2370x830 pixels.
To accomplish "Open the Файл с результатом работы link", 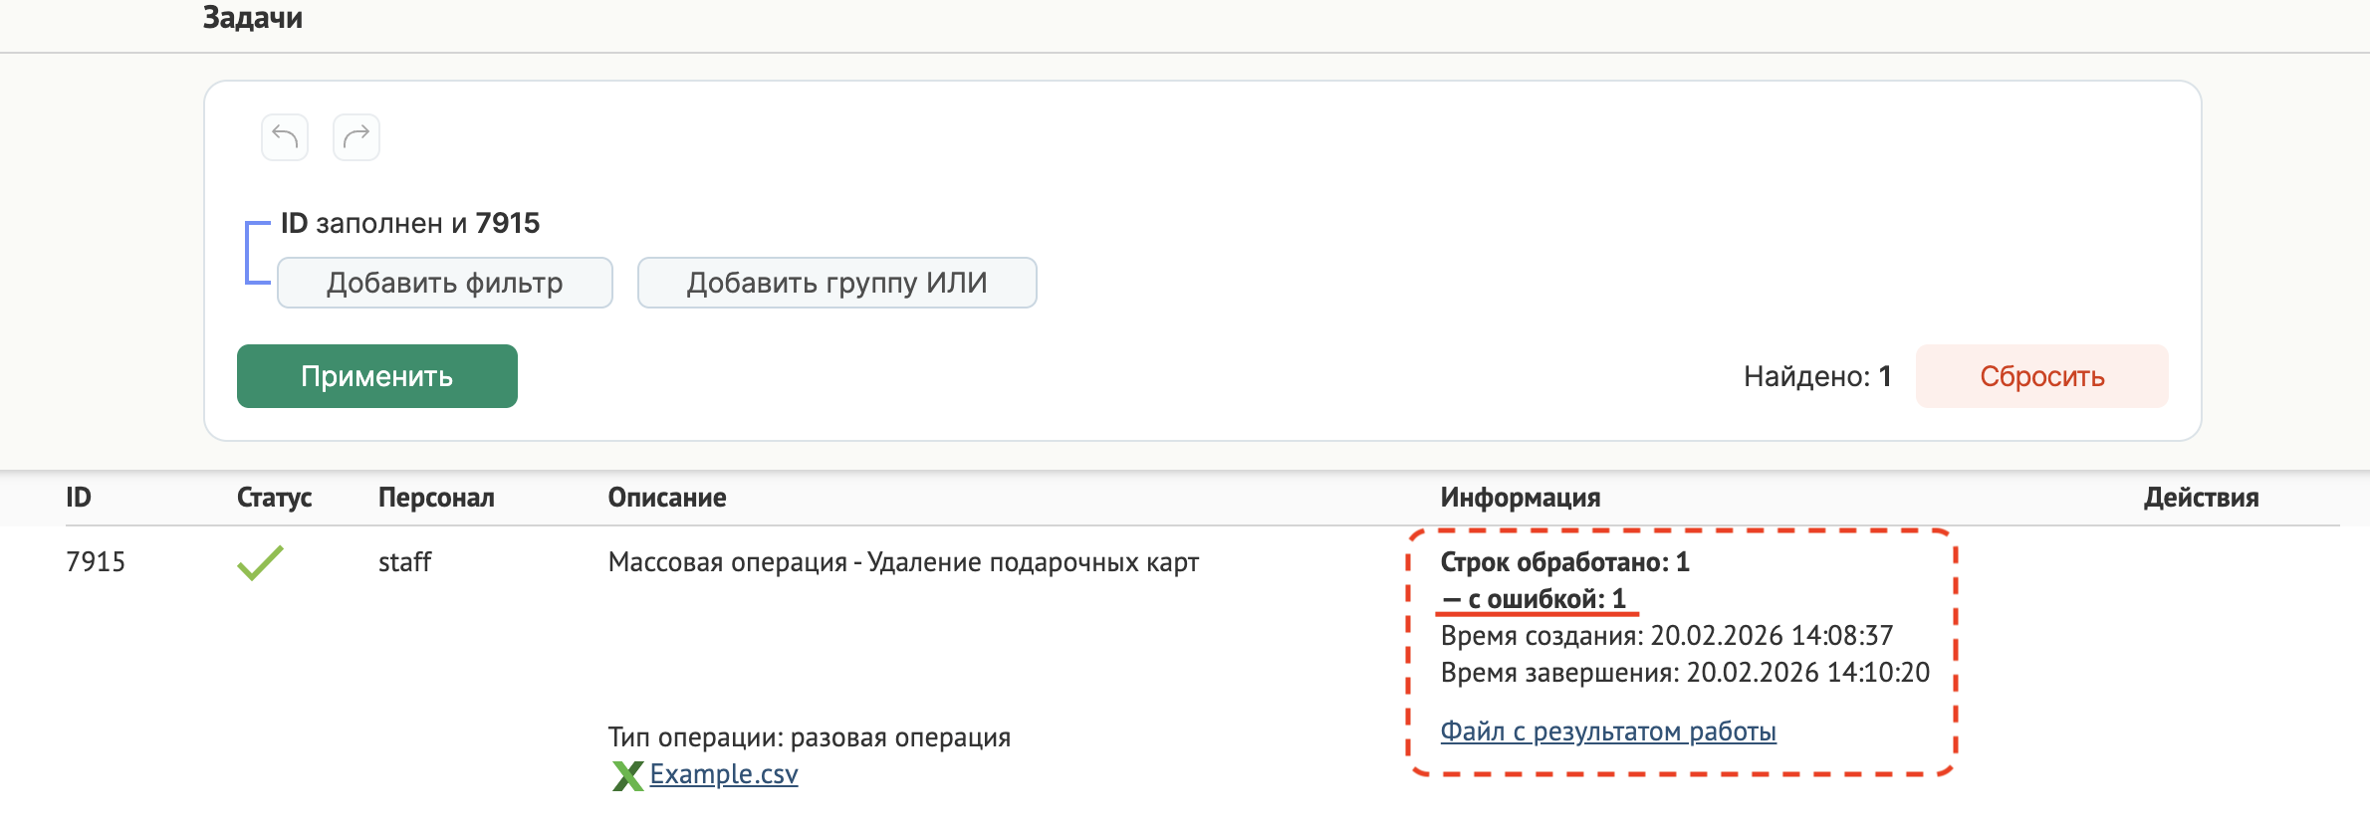I will (1608, 731).
